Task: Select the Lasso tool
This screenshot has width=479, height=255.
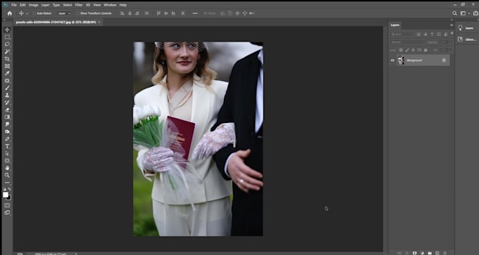Action: 7,44
